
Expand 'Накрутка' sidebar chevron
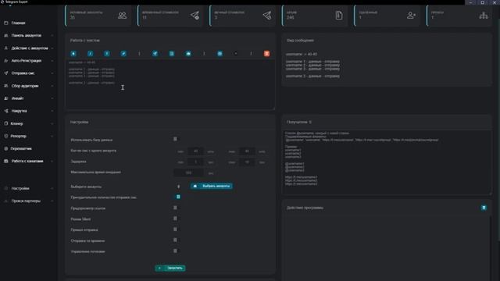52,111
